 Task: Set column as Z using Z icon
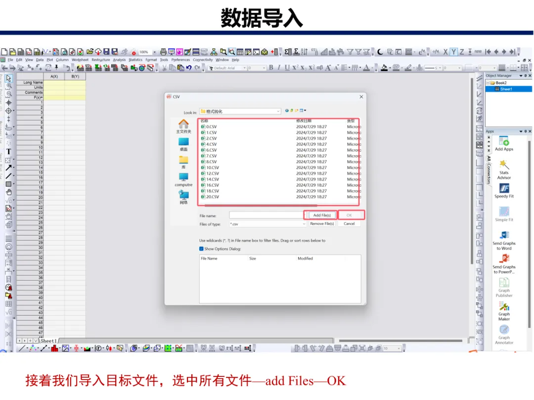tap(462, 52)
